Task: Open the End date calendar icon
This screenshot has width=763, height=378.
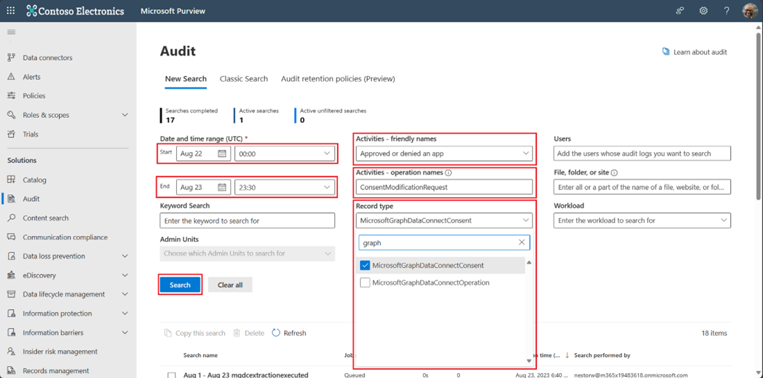Action: click(x=222, y=187)
